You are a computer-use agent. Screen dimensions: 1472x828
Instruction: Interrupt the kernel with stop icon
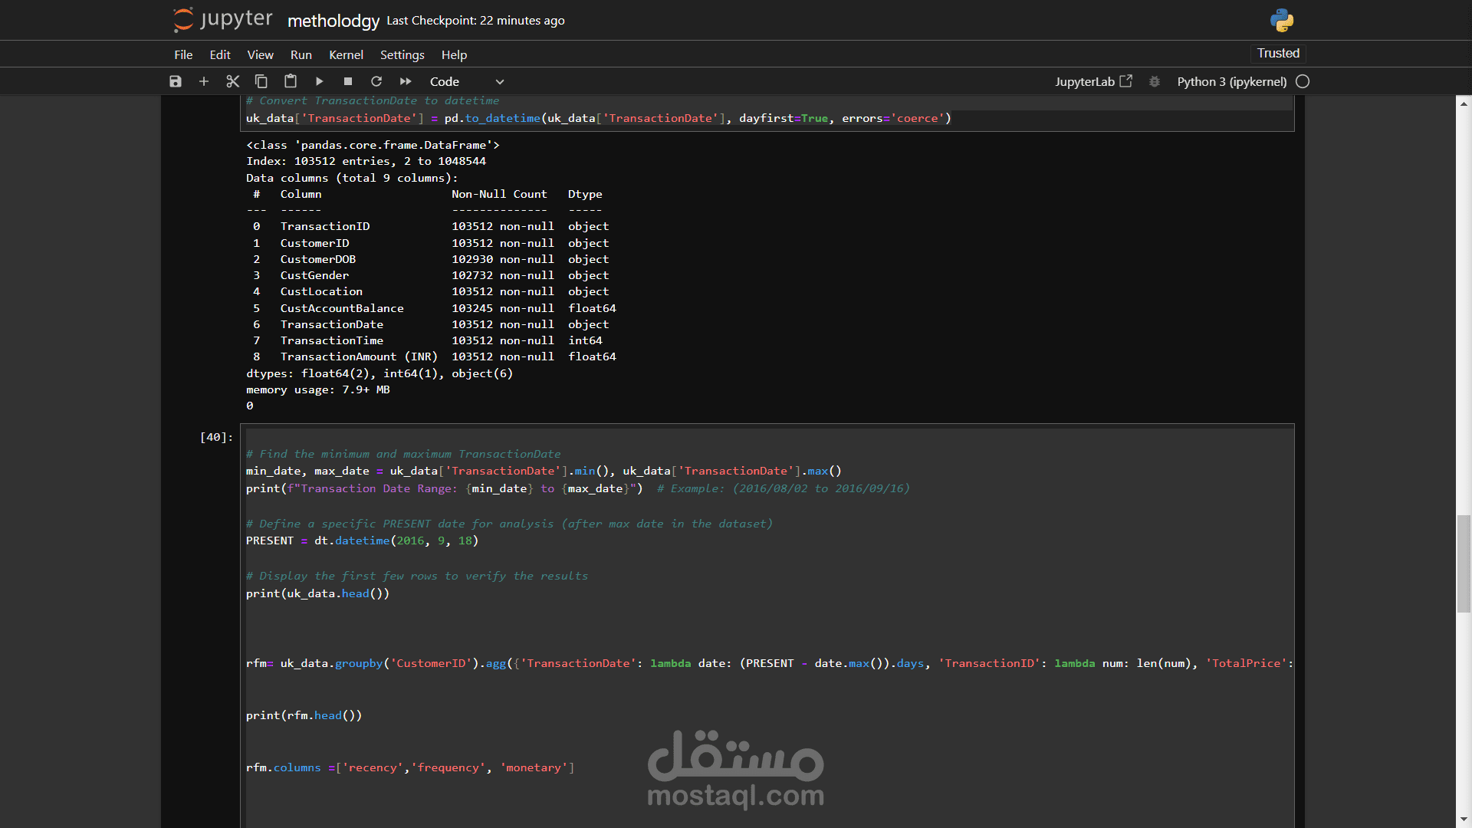348,81
